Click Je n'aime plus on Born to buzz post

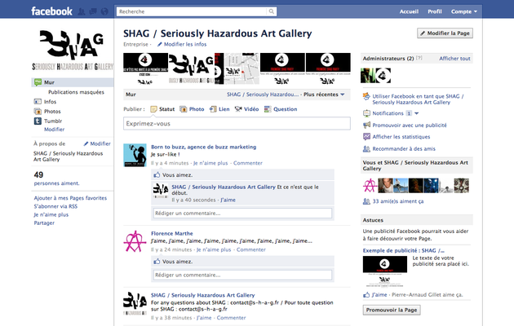[210, 163]
